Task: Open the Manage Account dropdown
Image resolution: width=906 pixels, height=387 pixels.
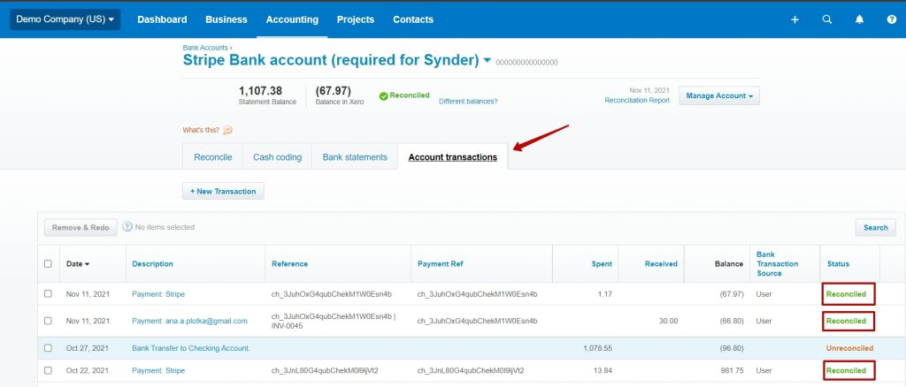Action: coord(718,95)
